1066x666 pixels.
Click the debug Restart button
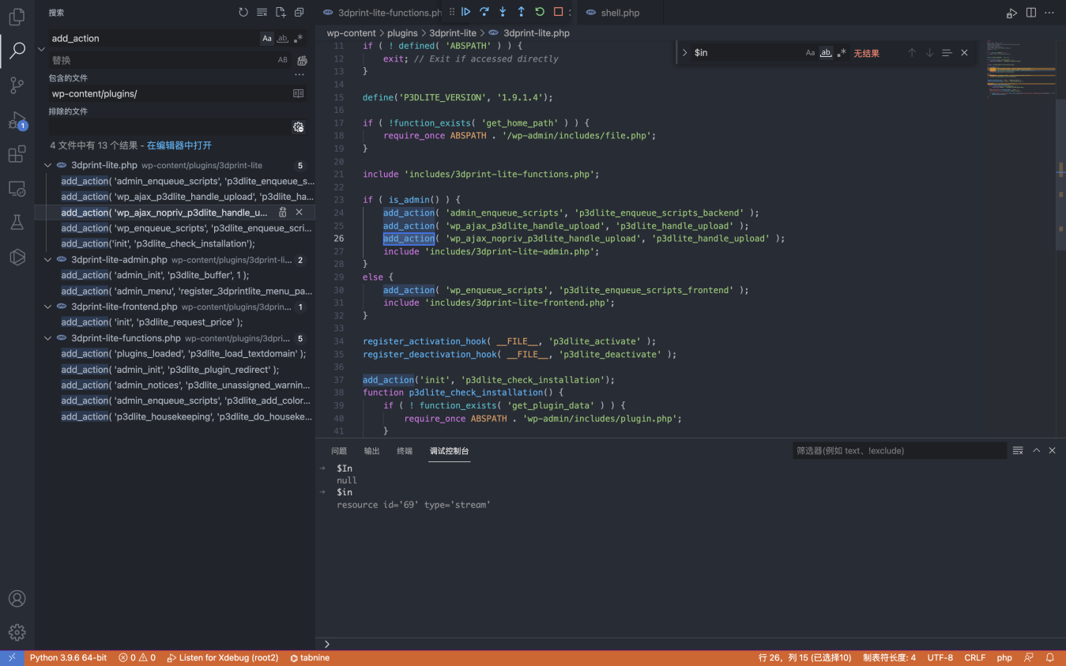540,12
